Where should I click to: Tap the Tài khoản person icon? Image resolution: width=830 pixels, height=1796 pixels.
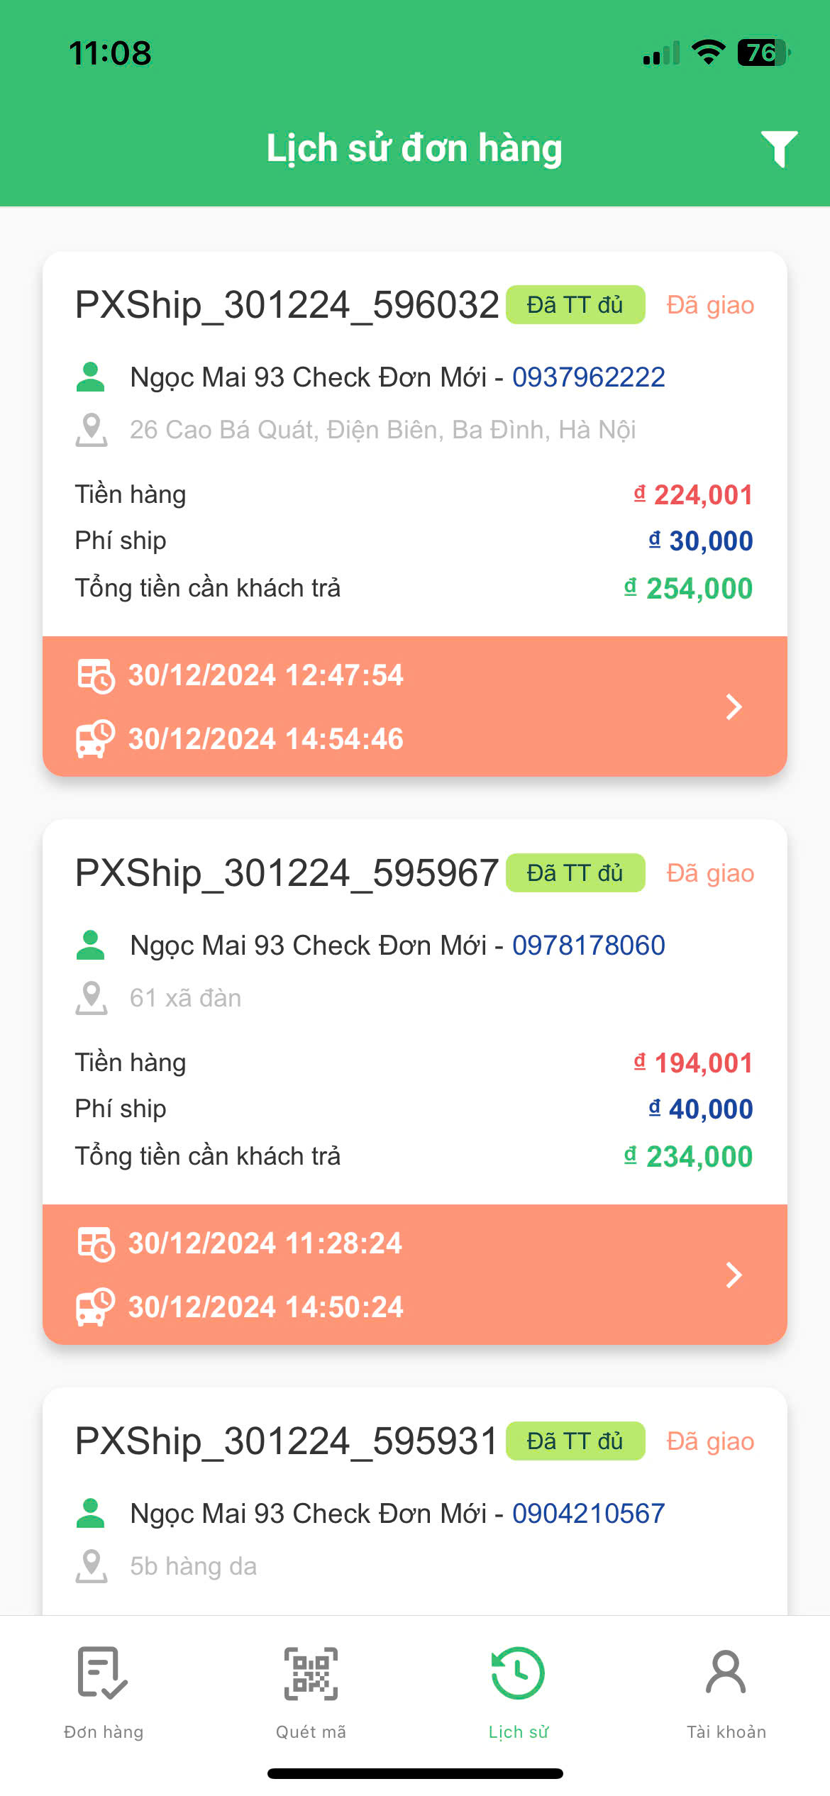pyautogui.click(x=726, y=1673)
